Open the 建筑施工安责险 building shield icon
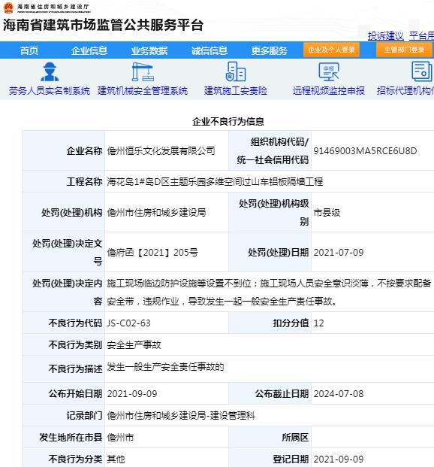Screen dimensions: 434x467 [236, 71]
